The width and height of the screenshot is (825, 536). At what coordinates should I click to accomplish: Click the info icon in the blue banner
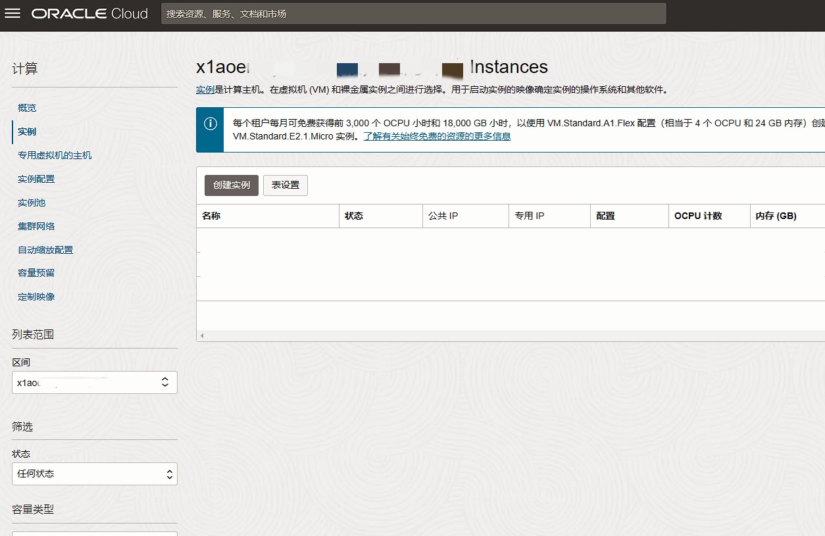pos(210,124)
